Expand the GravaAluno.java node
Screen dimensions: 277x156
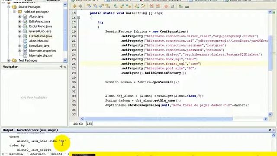tap(19, 31)
